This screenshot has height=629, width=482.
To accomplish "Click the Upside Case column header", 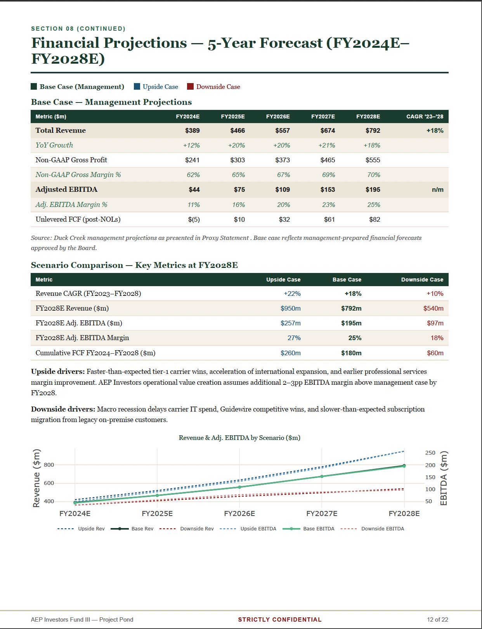I will pyautogui.click(x=283, y=280).
